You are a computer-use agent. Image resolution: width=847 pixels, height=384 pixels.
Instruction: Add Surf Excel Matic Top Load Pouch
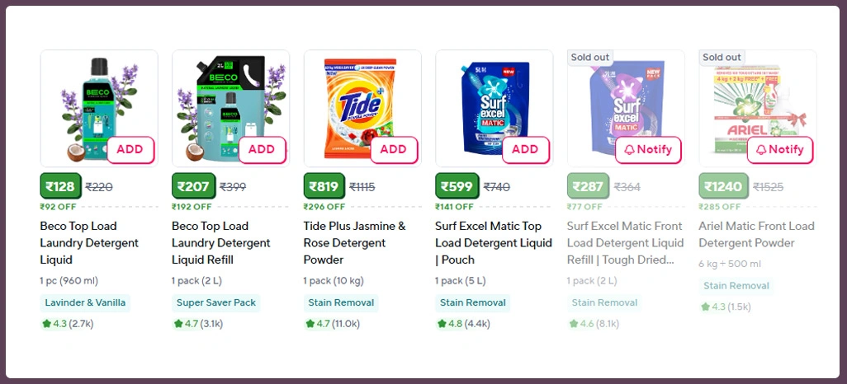(525, 150)
